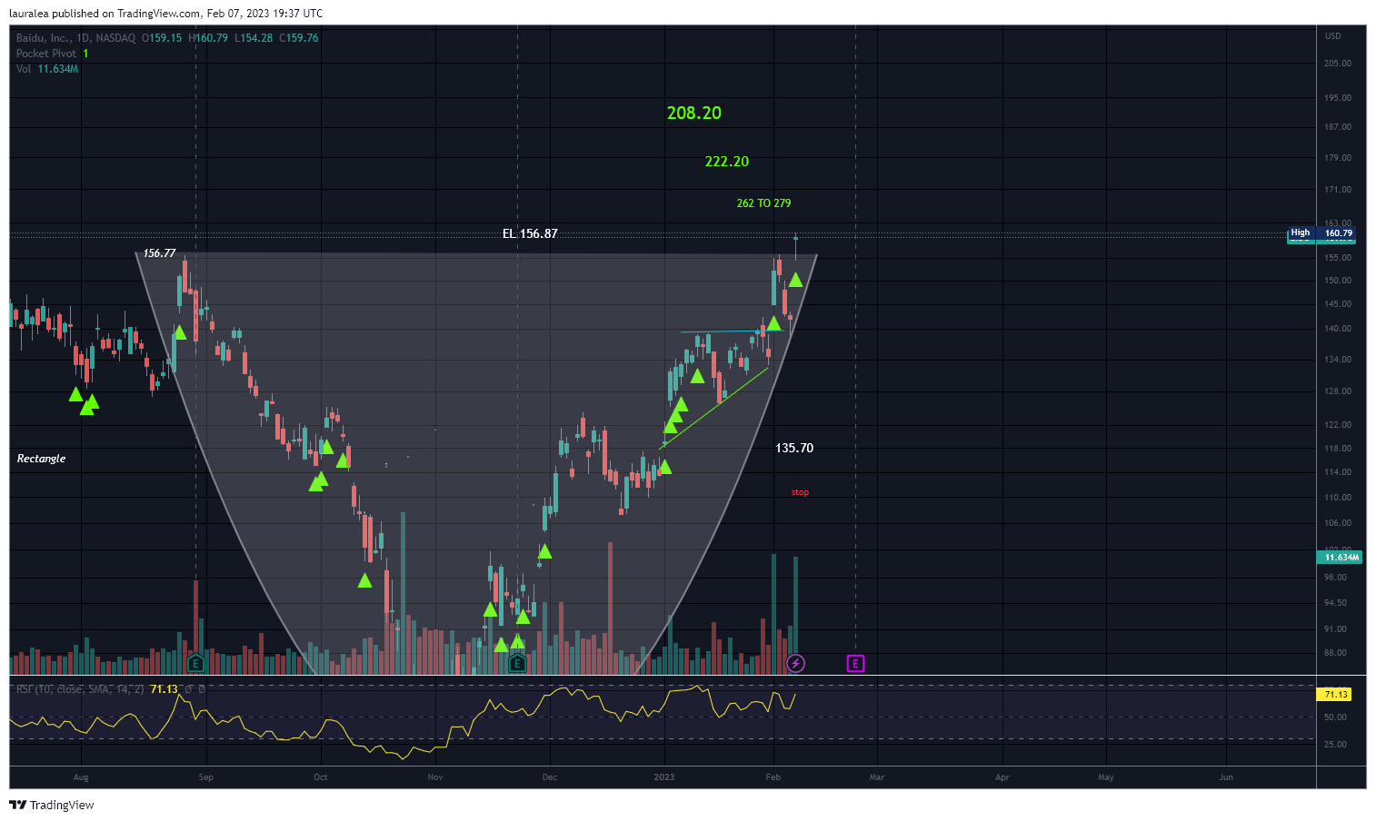Image resolution: width=1376 pixels, height=821 pixels.
Task: Click the 2023 label on the time axis
Action: (x=664, y=777)
